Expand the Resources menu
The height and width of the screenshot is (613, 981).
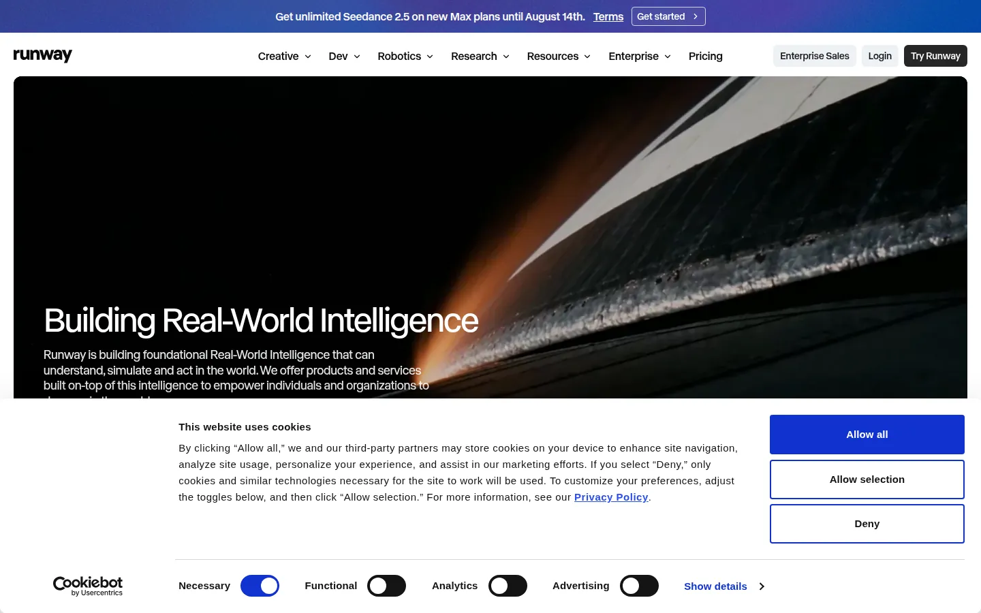click(x=559, y=56)
